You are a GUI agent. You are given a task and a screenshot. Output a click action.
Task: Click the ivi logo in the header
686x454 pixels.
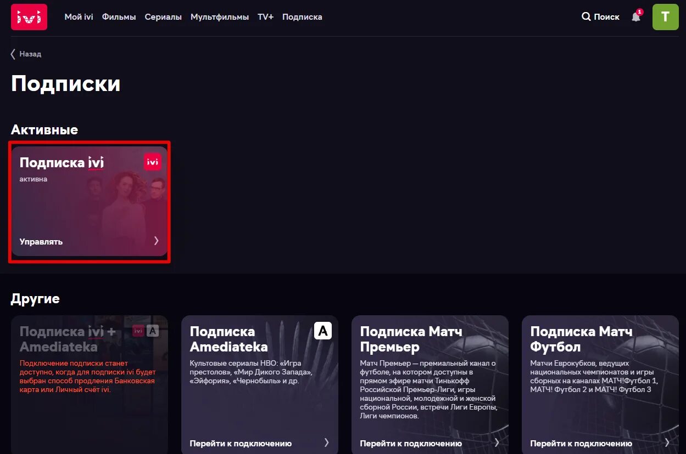[x=29, y=17]
